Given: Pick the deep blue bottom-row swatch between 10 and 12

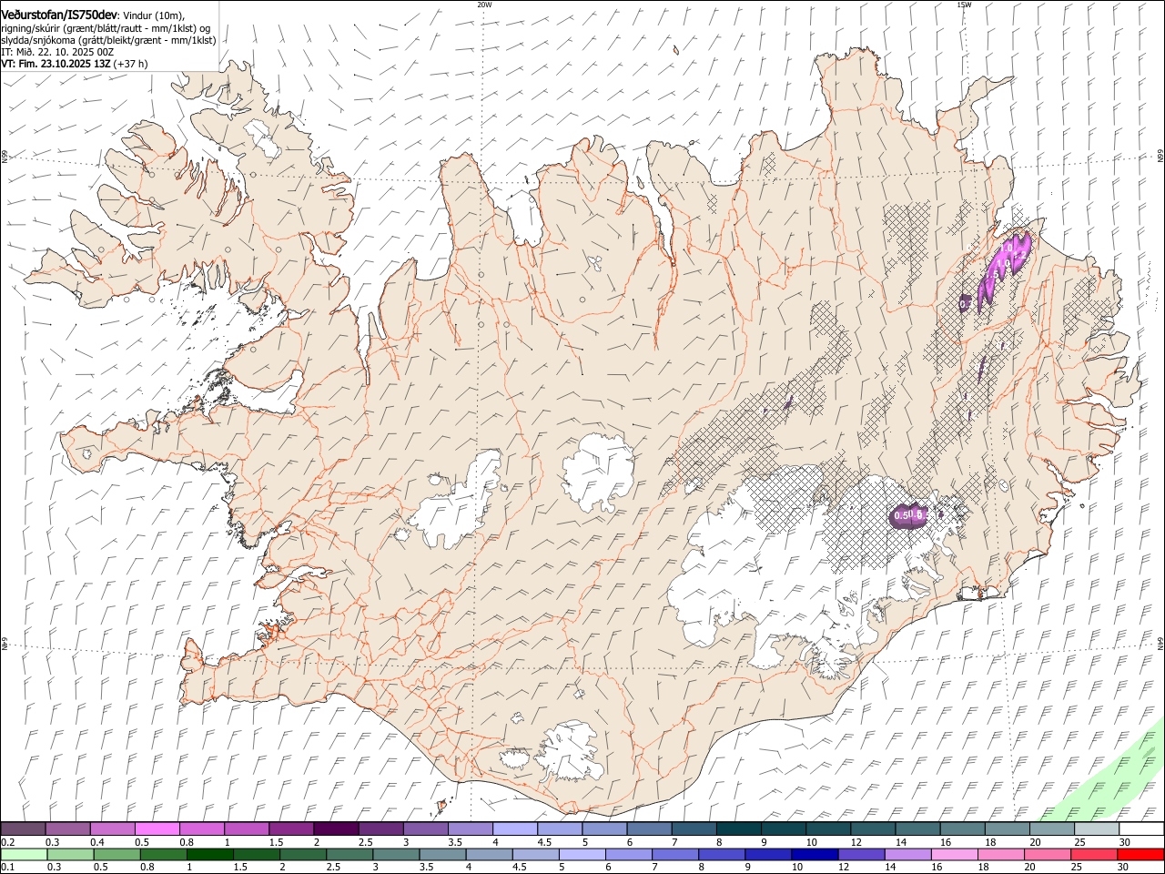Looking at the screenshot, I should [x=815, y=854].
